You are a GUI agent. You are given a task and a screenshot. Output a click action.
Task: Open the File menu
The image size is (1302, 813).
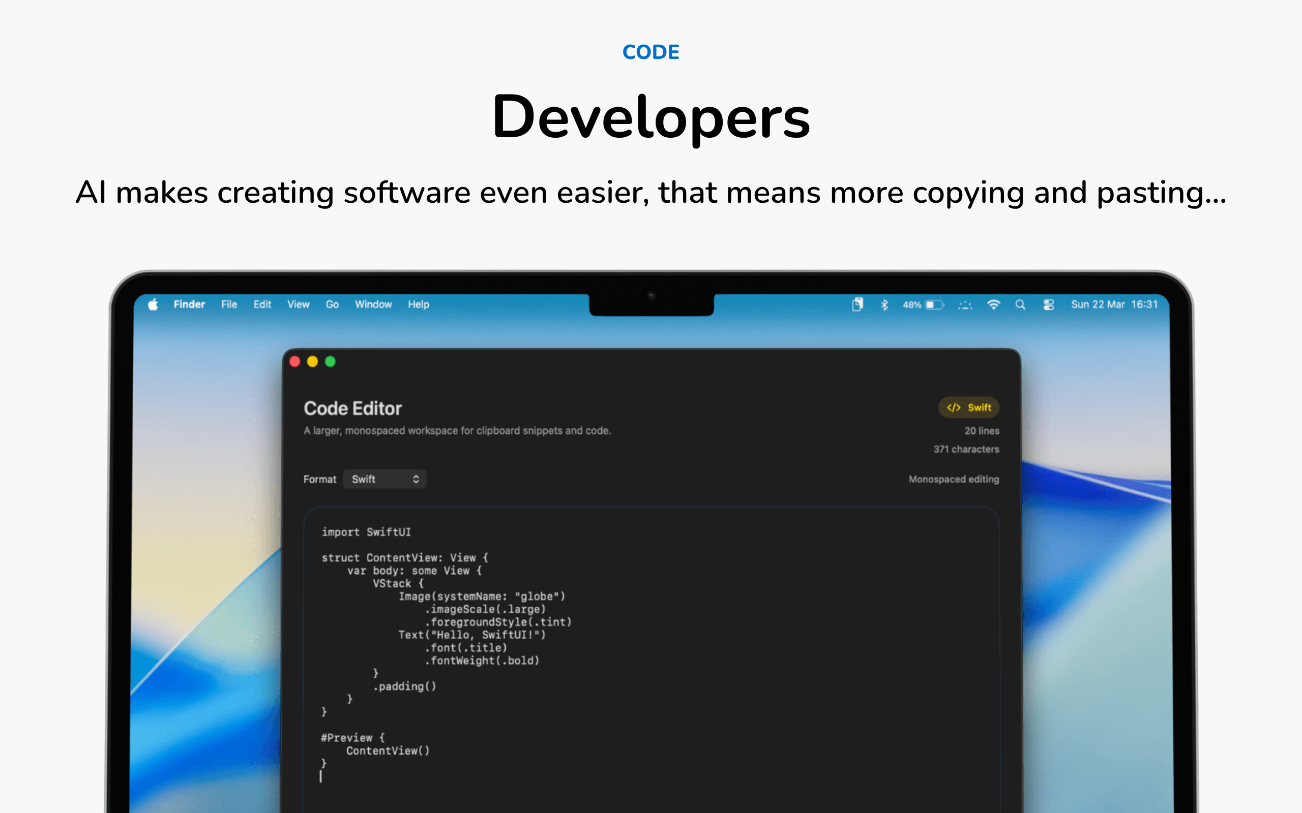pos(229,304)
